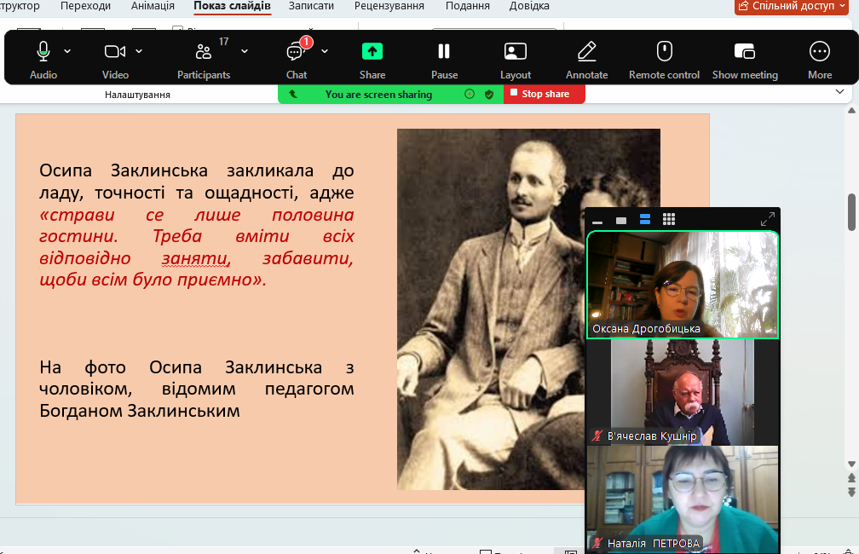Switch video panel to grid view

click(x=669, y=220)
